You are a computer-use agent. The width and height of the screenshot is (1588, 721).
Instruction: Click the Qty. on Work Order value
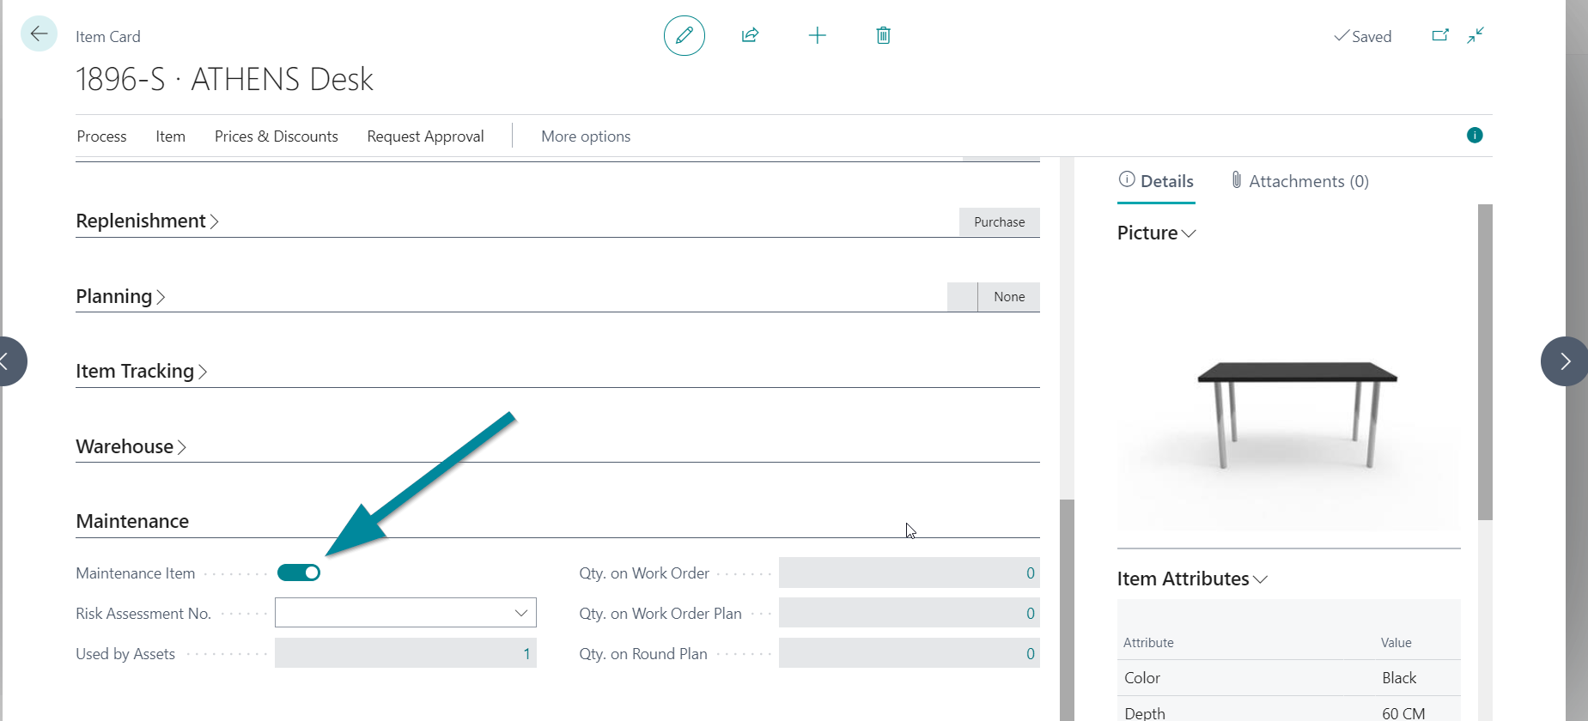tap(909, 573)
